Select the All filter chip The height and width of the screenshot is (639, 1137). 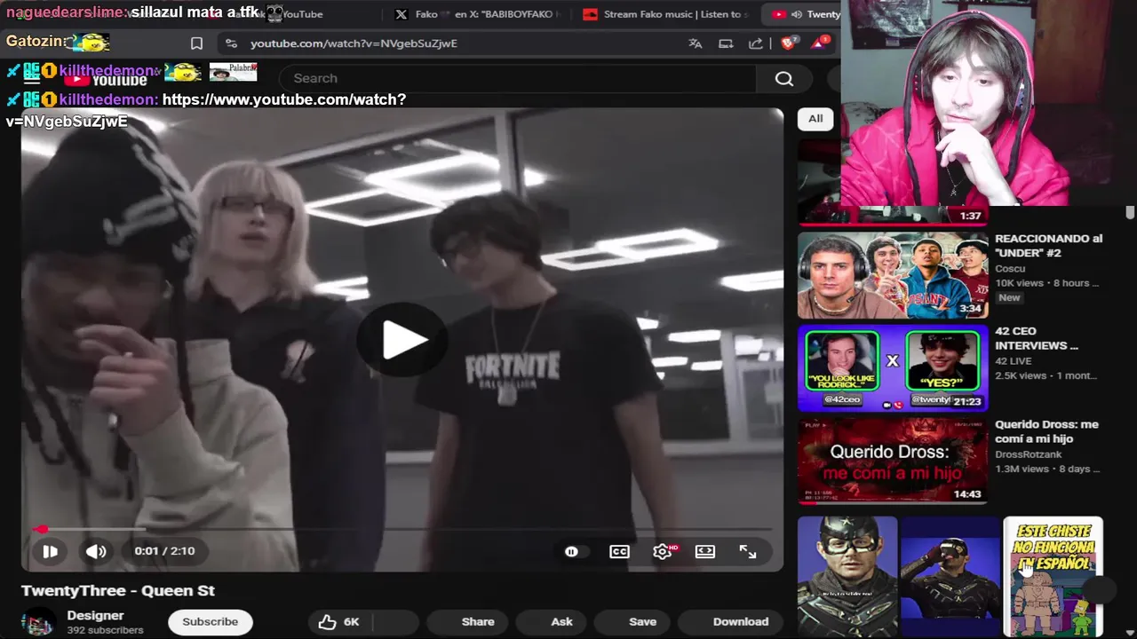tap(815, 119)
